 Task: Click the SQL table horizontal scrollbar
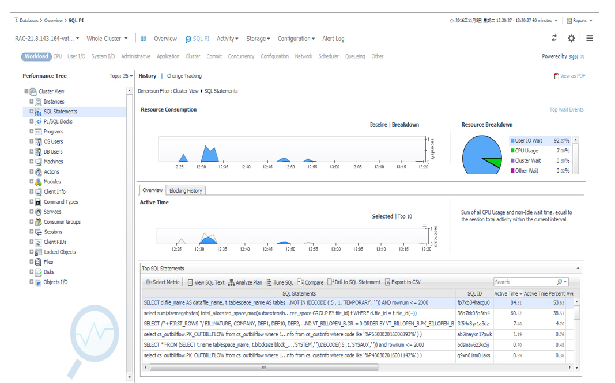coord(263,367)
